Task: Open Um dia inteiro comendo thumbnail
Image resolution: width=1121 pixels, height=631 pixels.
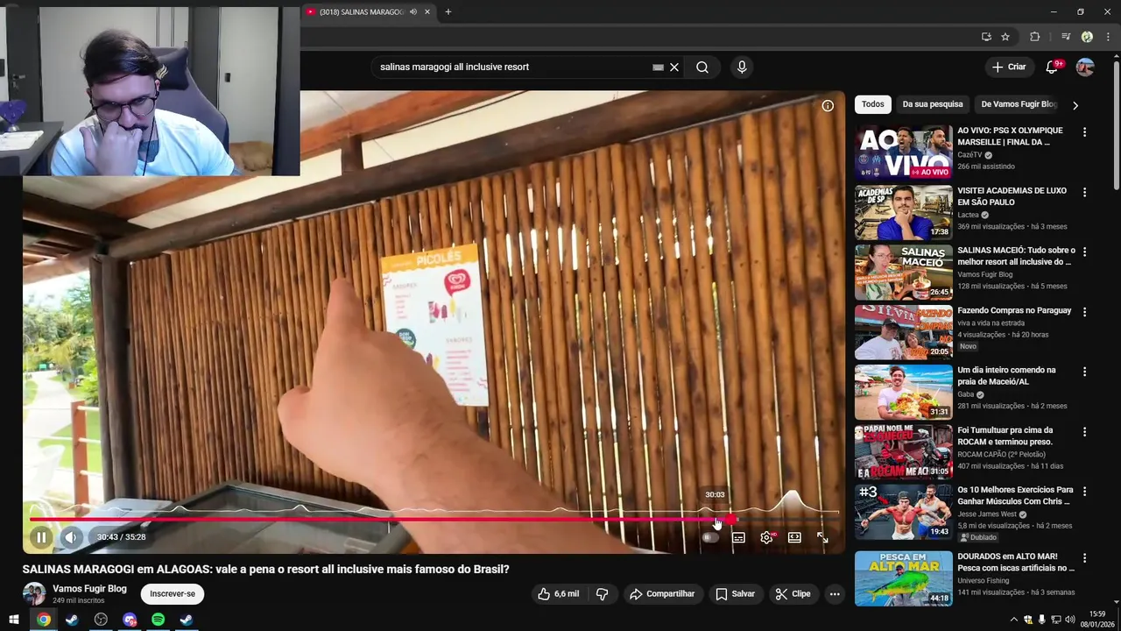Action: [x=903, y=392]
